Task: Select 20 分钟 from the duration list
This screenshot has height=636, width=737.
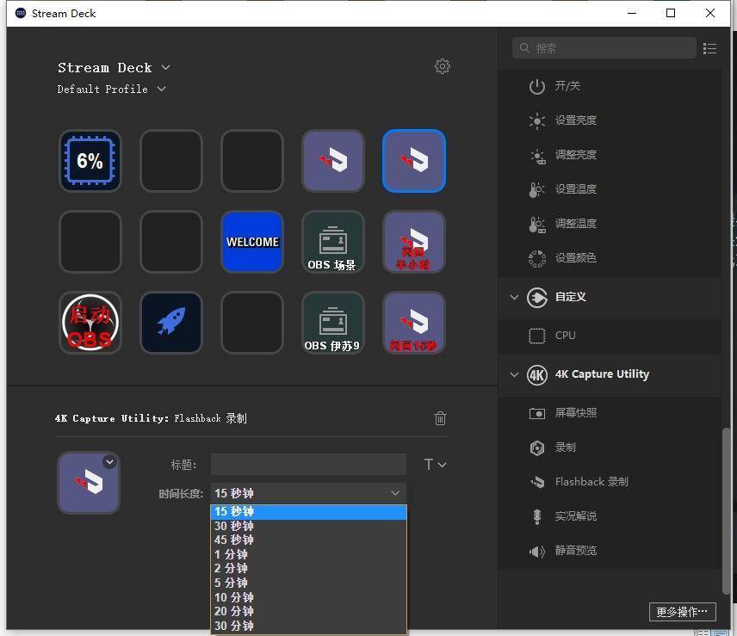Action: pos(308,612)
